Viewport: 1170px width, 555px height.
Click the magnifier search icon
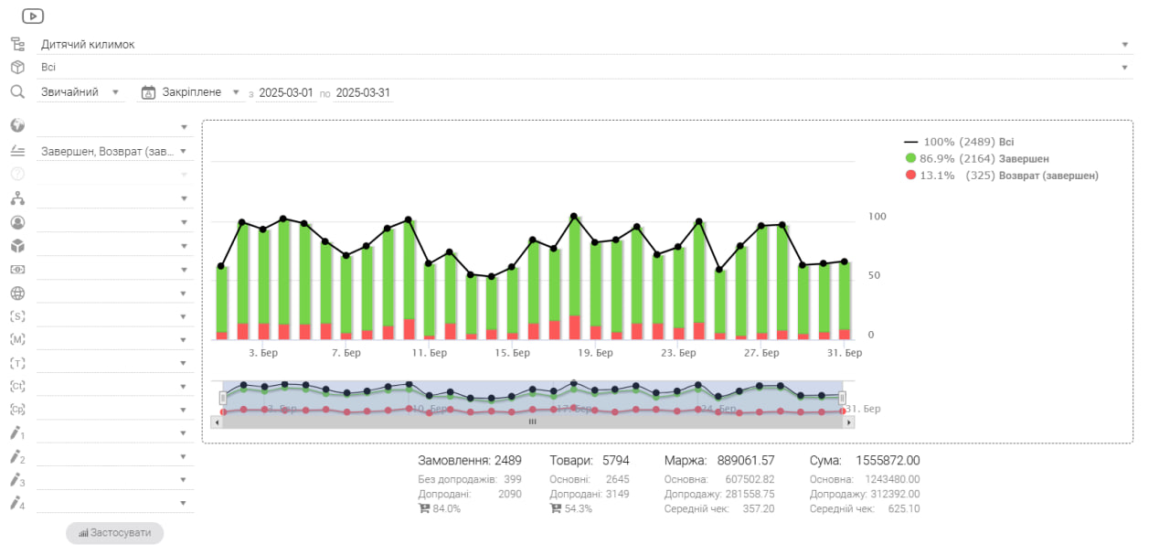coord(17,91)
